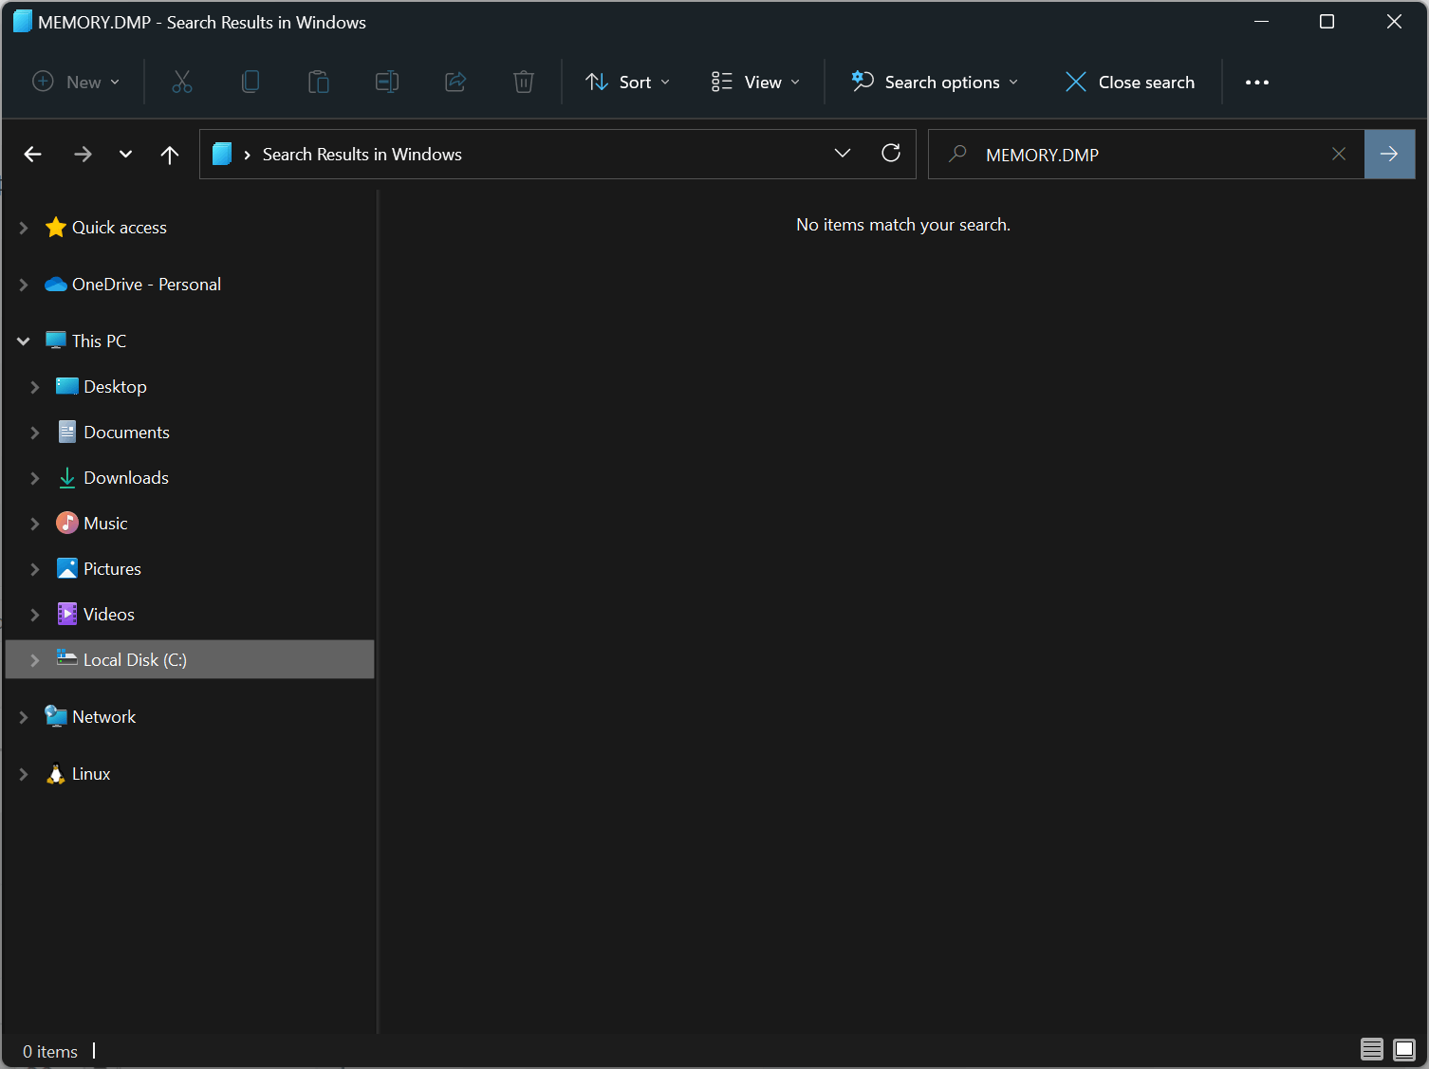Open the New dropdown menu
This screenshot has height=1069, width=1429.
pyautogui.click(x=76, y=82)
